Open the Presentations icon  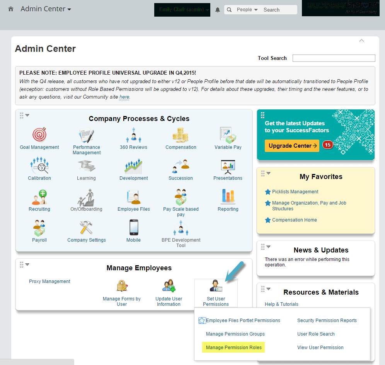point(228,167)
